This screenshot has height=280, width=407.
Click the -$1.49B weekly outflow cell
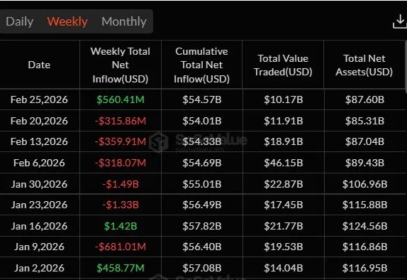click(x=121, y=184)
